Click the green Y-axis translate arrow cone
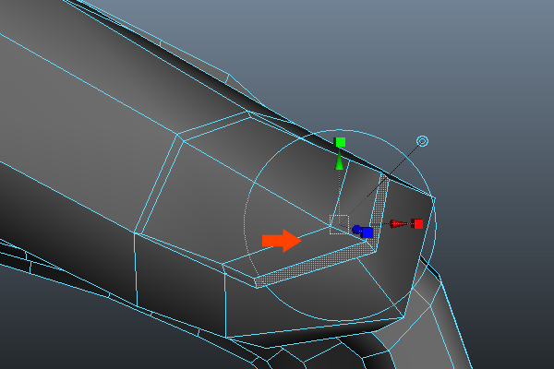554x369 pixels. (x=339, y=162)
